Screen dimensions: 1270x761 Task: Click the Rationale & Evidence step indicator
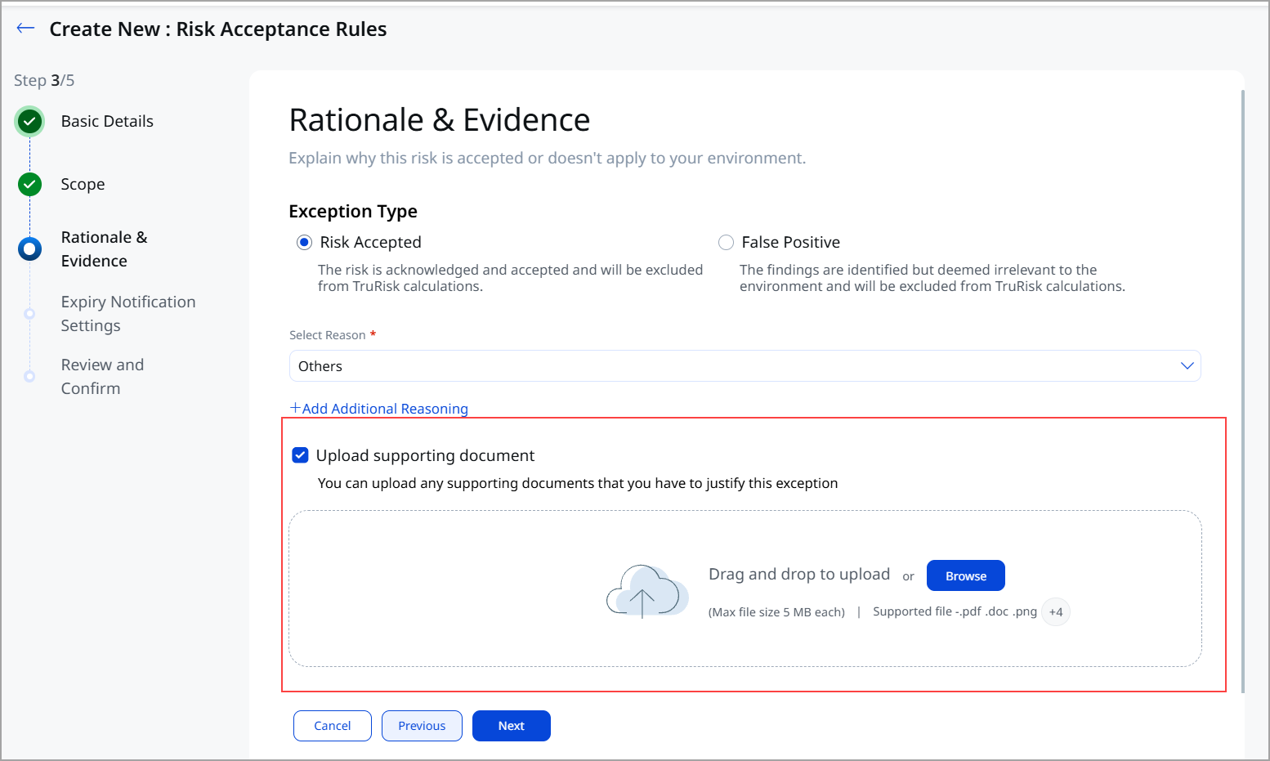(30, 248)
